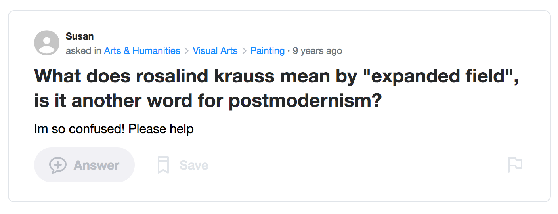
Task: Click the "Answer" text label
Action: pyautogui.click(x=96, y=165)
